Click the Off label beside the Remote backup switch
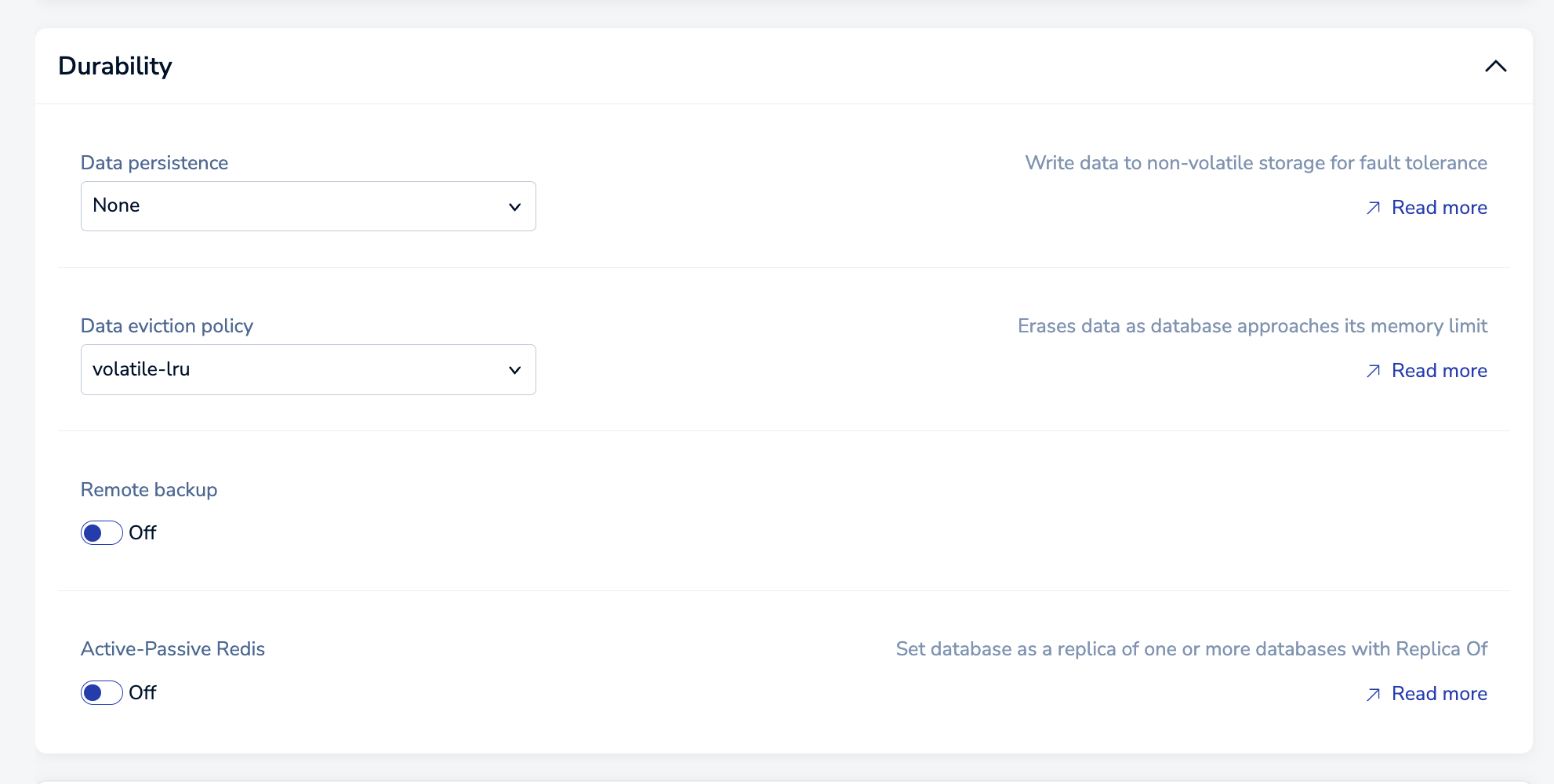The width and height of the screenshot is (1554, 784). [x=143, y=533]
